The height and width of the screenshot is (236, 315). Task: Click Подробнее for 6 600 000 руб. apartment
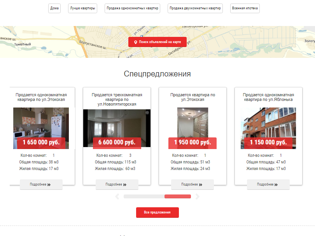pos(117,184)
